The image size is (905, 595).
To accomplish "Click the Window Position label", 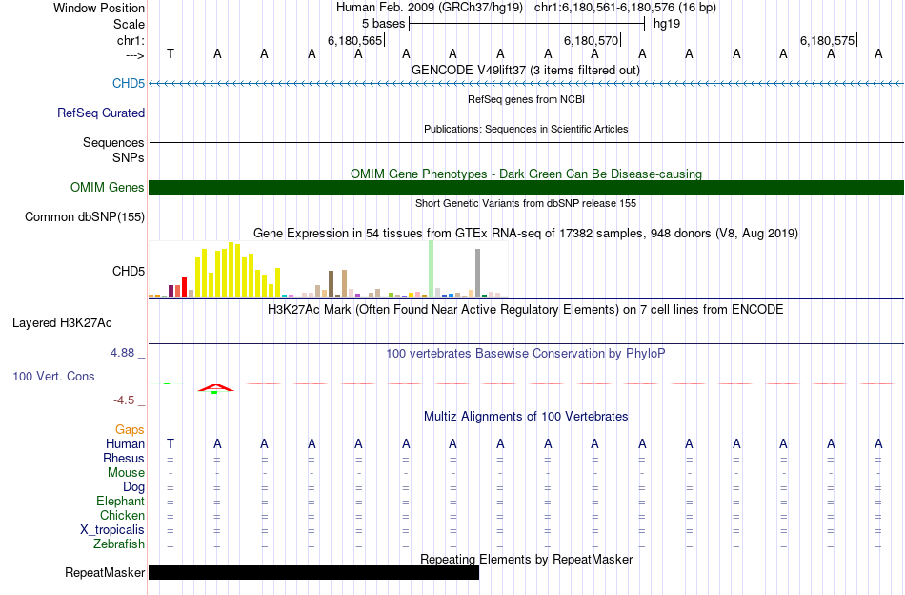I will click(99, 8).
